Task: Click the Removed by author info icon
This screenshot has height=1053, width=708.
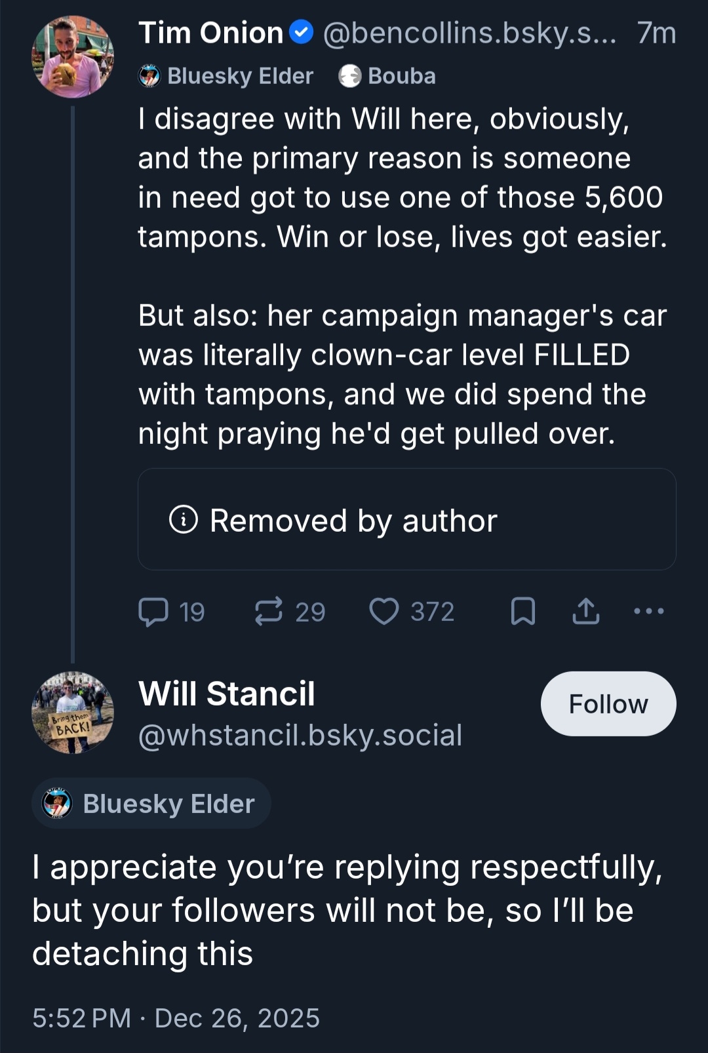Action: 184,520
